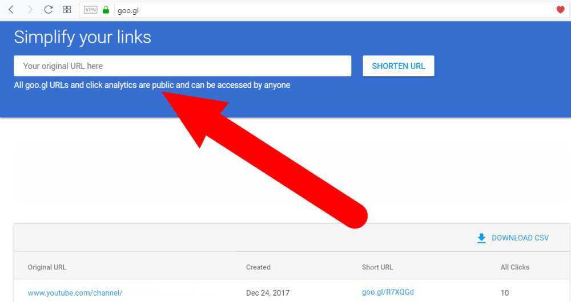Image resolution: width=571 pixels, height=302 pixels.
Task: Click the 10 clicks count value
Action: click(505, 293)
